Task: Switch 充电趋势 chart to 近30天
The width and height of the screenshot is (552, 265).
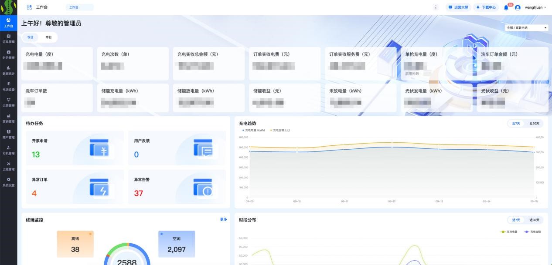Action: (534, 124)
